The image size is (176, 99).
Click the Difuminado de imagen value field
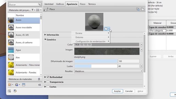point(129,61)
